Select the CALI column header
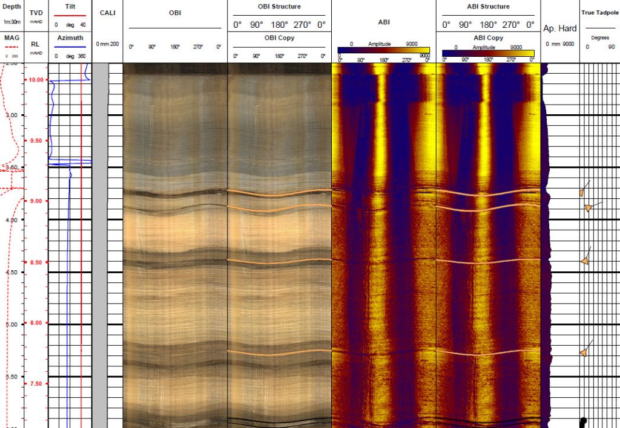Screen dimensions: 620x428 [x=108, y=13]
